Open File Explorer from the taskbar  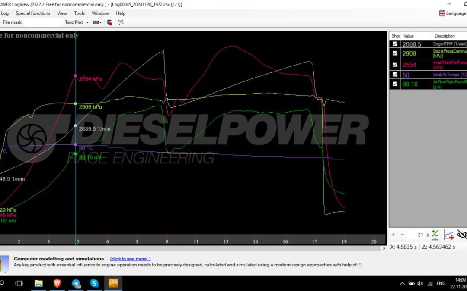(x=38, y=283)
